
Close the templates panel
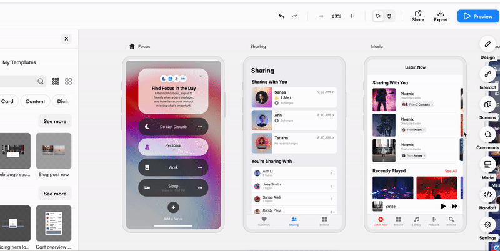(66, 39)
